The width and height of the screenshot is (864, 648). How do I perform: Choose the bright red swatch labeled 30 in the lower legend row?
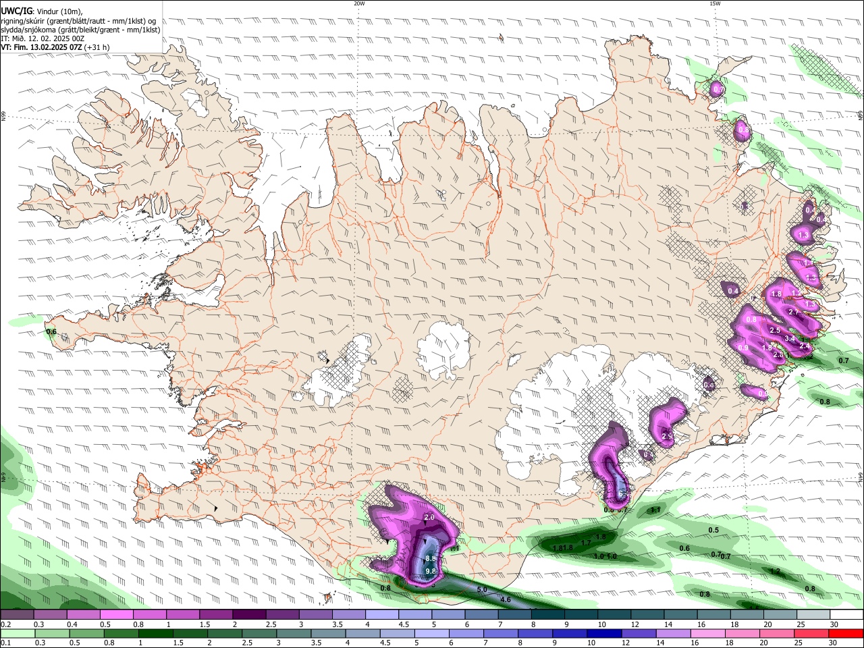pyautogui.click(x=846, y=633)
